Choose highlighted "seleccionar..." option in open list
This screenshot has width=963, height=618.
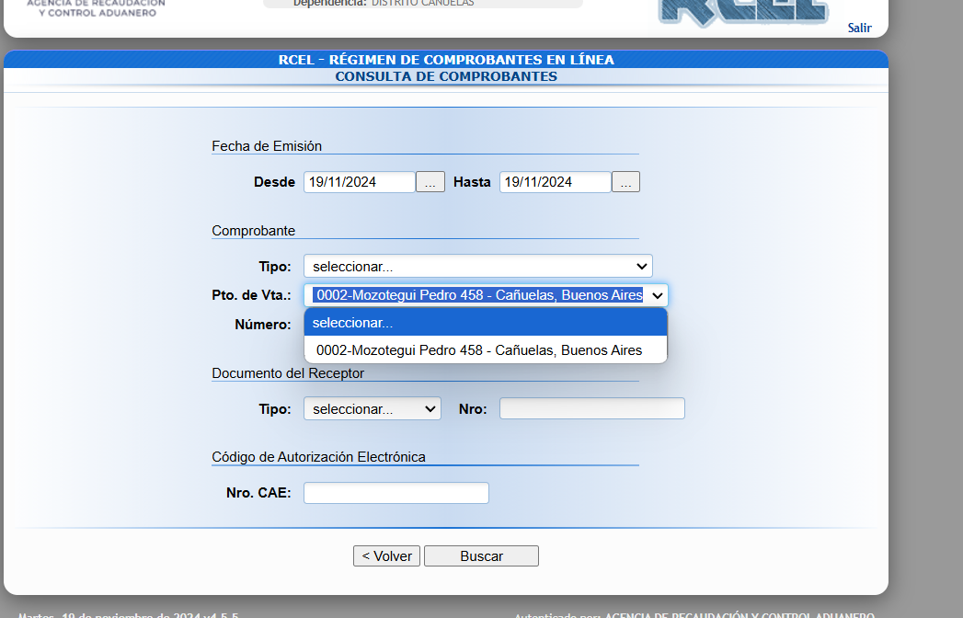click(x=485, y=323)
